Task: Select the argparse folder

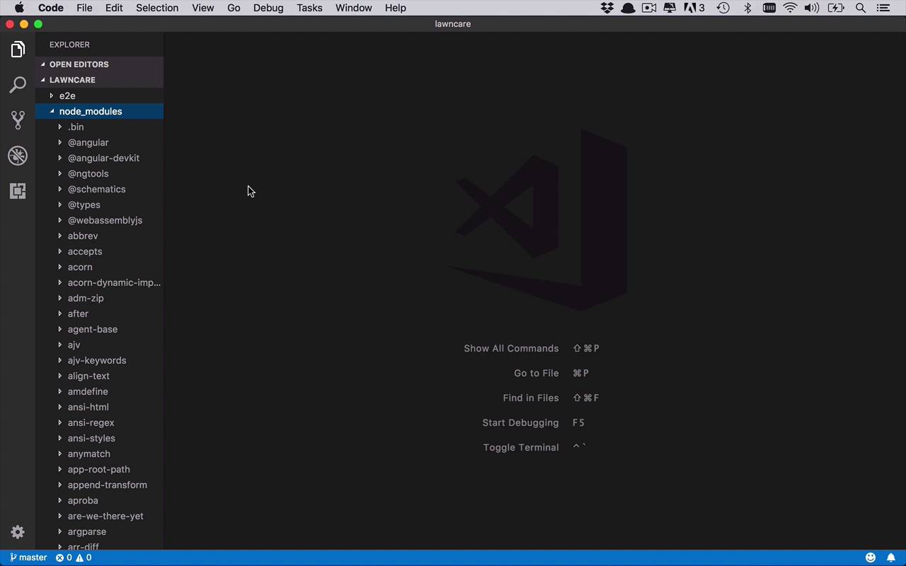Action: coord(87,531)
